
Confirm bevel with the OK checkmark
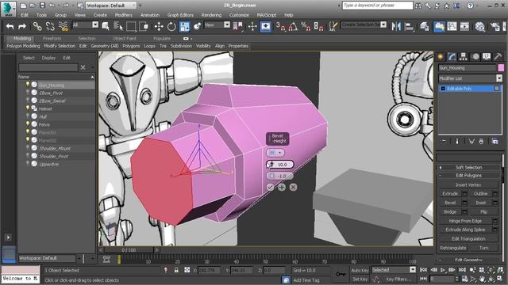[x=270, y=187]
